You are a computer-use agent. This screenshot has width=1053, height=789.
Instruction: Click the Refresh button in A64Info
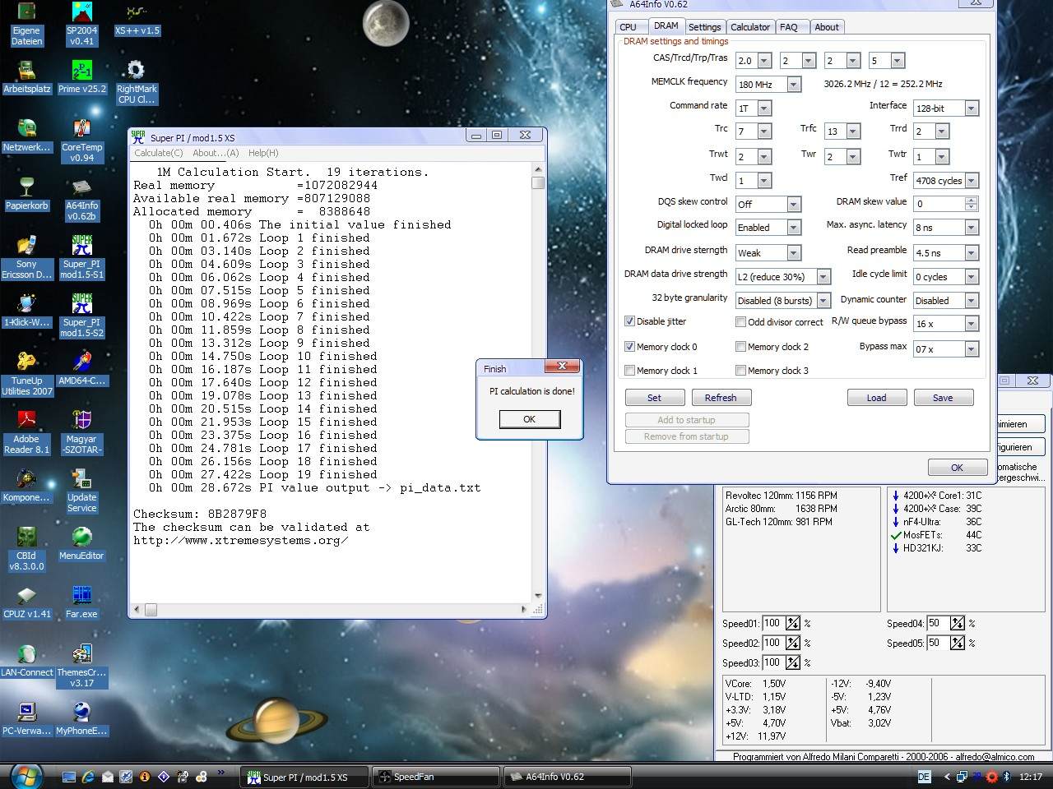pos(721,398)
